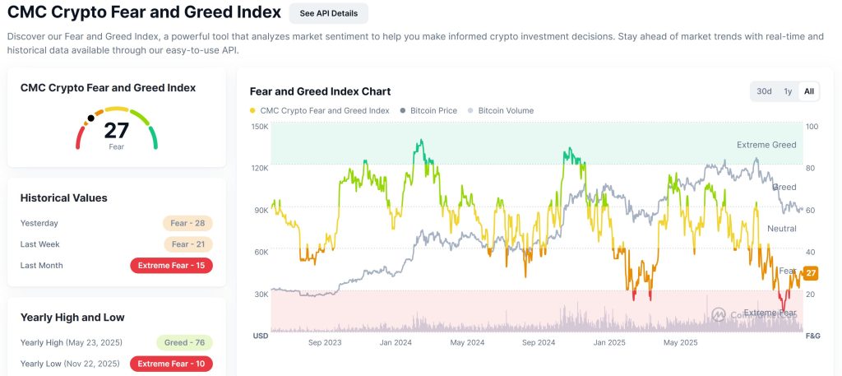Switch chart range to 1y
This screenshot has width=842, height=376.
(788, 91)
